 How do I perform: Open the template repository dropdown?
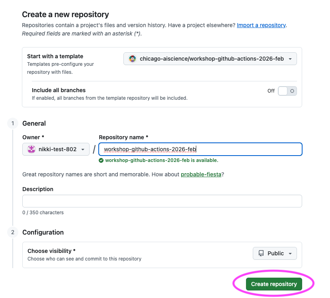210,58
